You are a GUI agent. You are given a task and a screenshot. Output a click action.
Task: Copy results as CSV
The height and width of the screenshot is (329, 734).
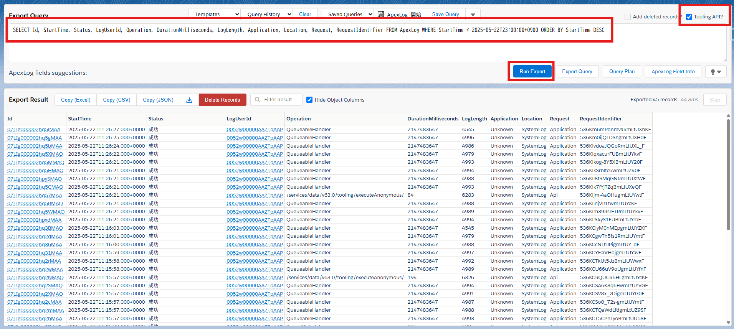117,100
